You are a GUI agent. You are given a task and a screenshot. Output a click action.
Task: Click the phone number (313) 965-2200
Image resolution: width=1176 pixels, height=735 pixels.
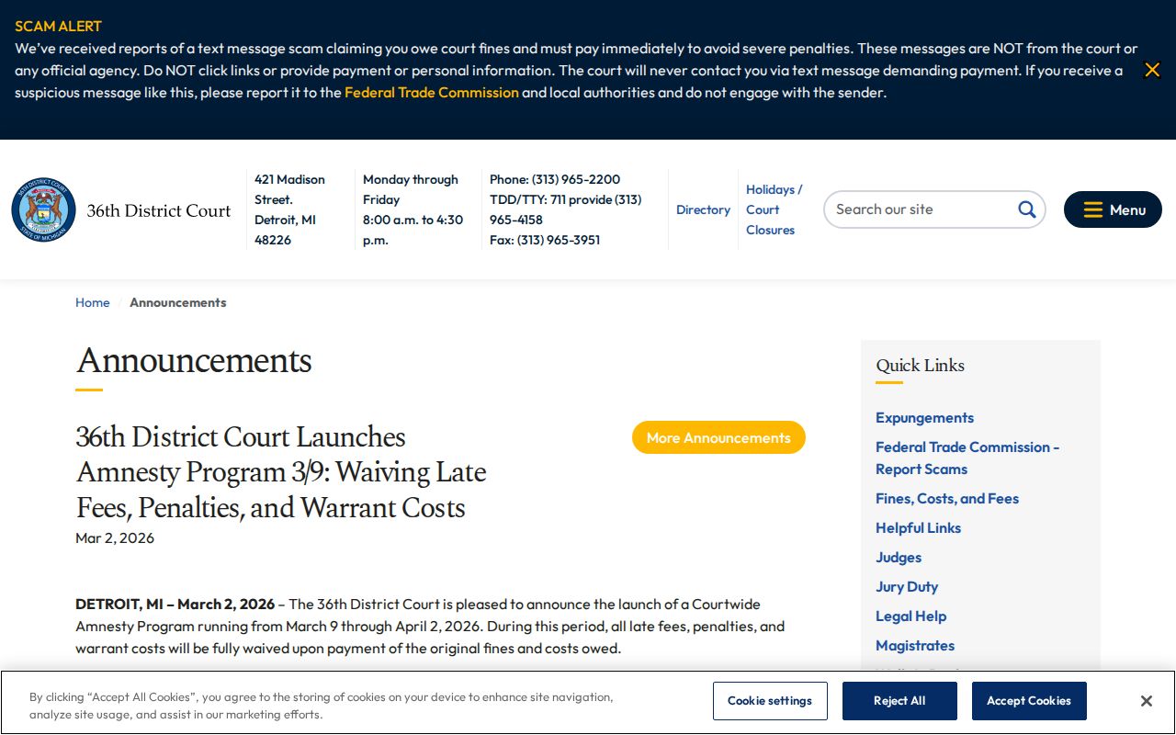(x=576, y=179)
